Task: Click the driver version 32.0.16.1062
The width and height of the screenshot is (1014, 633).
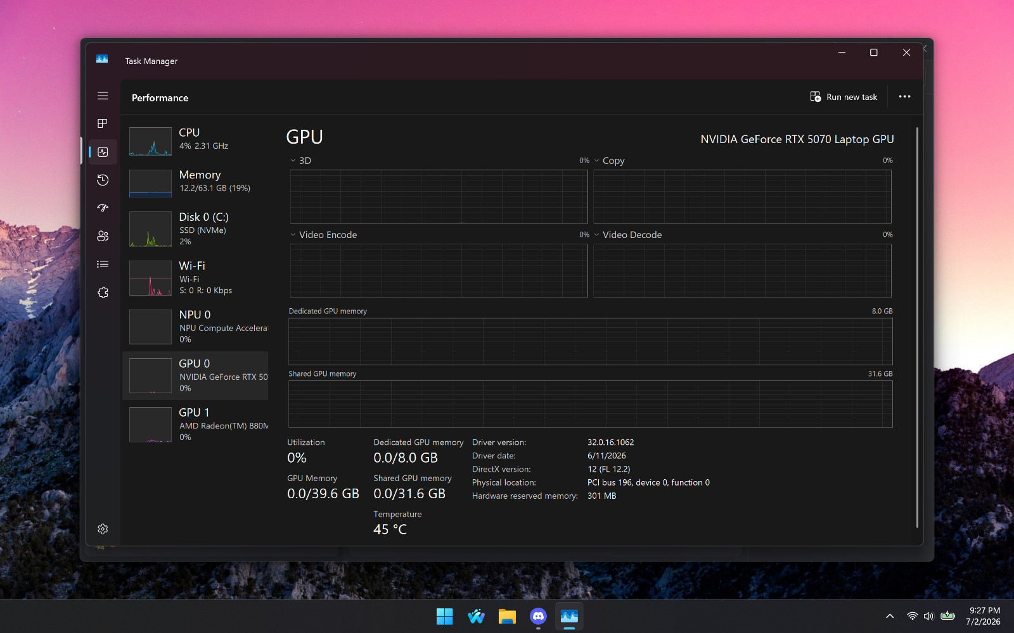Action: point(610,442)
